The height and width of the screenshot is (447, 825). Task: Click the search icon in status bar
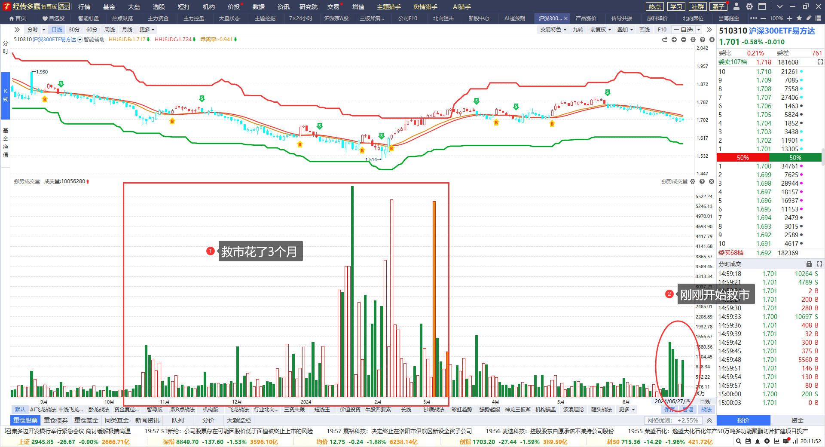click(739, 441)
